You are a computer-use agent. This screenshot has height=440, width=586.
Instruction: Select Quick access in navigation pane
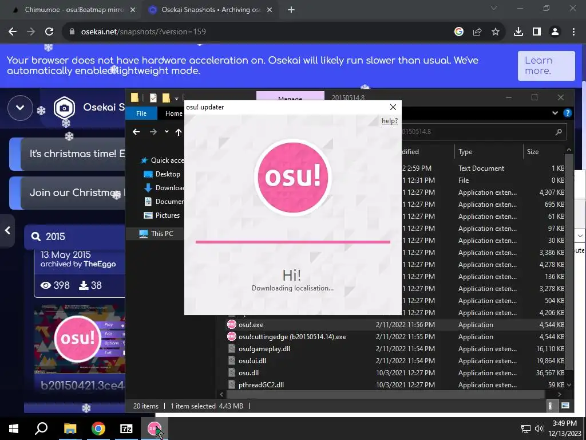(162, 160)
